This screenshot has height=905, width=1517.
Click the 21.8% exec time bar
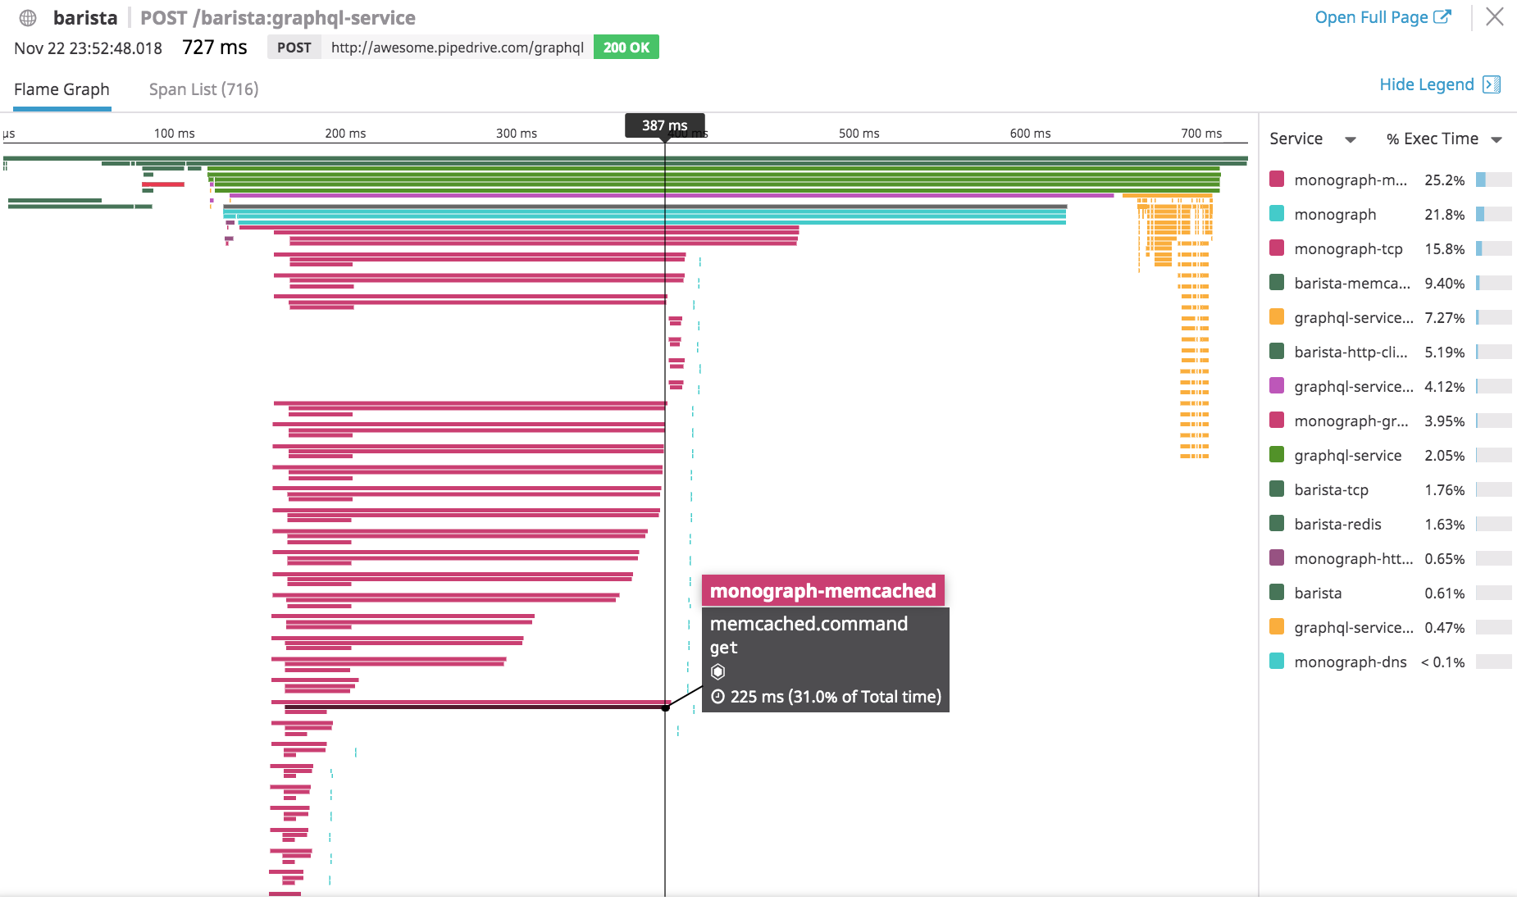tap(1493, 214)
